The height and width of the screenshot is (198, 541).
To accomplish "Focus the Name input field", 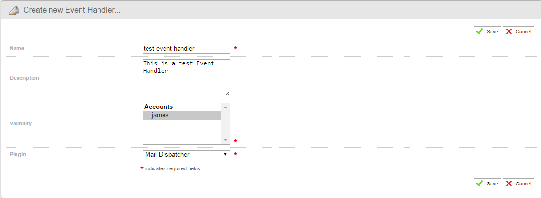I will pos(186,48).
